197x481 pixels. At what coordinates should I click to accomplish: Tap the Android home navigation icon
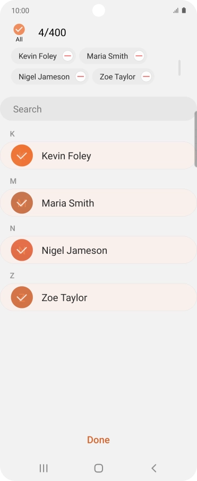click(x=99, y=468)
